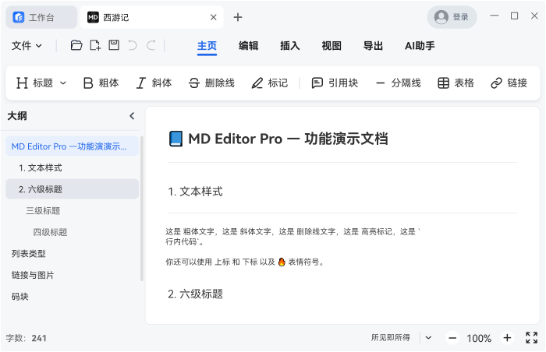
Task: Apply strikethrough (删除线) formatting
Action: click(211, 83)
